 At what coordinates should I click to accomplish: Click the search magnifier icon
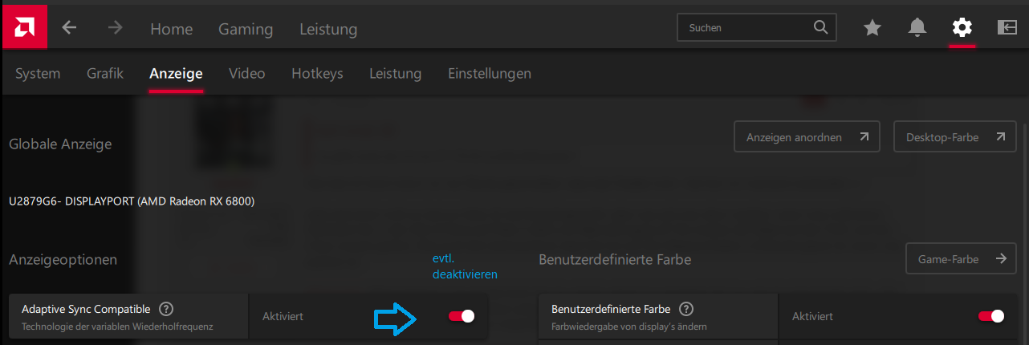[820, 27]
